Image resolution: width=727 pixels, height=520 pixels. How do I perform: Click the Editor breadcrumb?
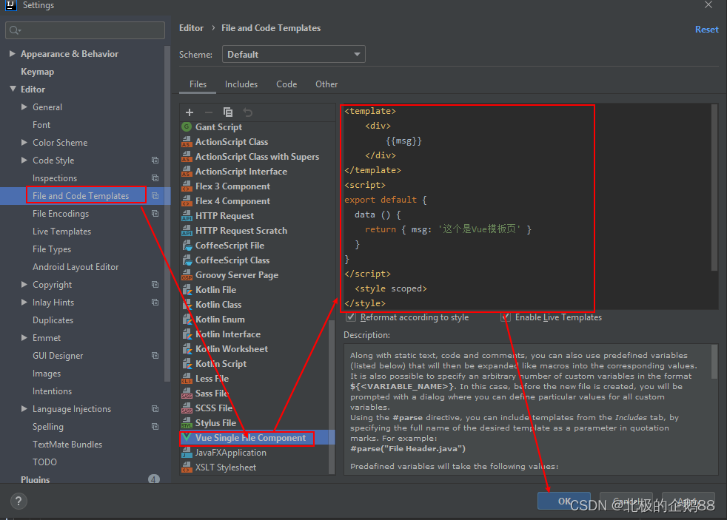coord(191,28)
